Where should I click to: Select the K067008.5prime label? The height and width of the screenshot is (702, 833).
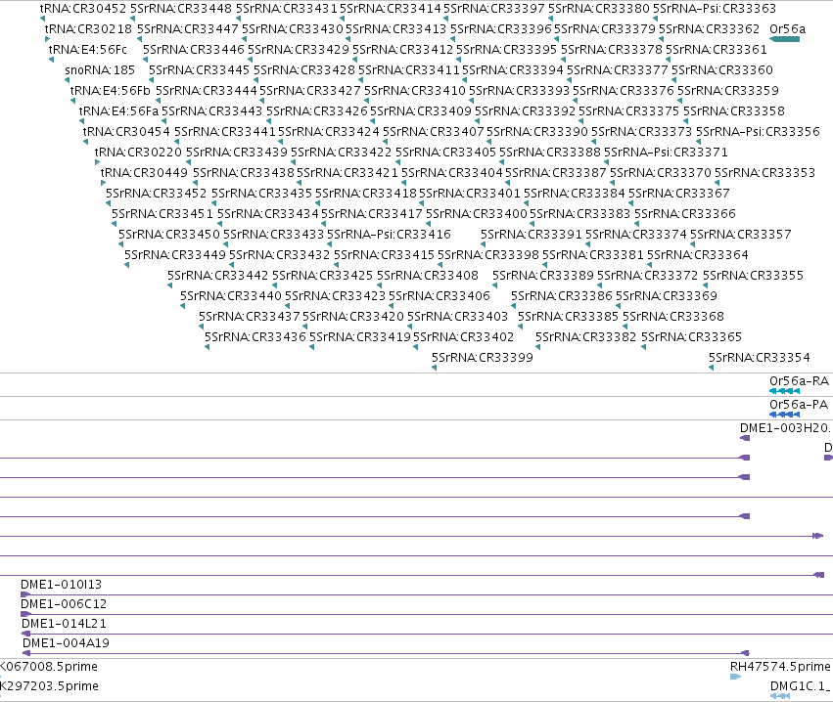pos(49,666)
